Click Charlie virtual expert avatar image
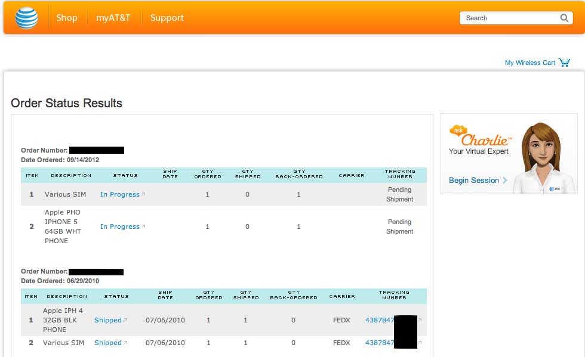Screen dimensions: 585x357 coord(544,158)
